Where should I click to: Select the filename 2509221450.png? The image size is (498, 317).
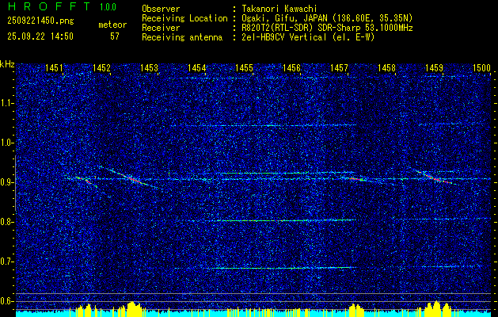[40, 21]
